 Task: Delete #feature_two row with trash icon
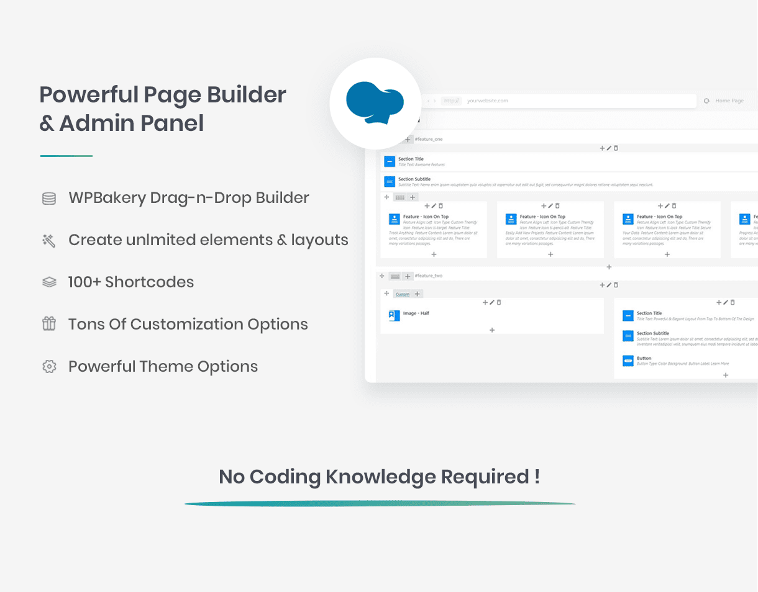pyautogui.click(x=616, y=285)
